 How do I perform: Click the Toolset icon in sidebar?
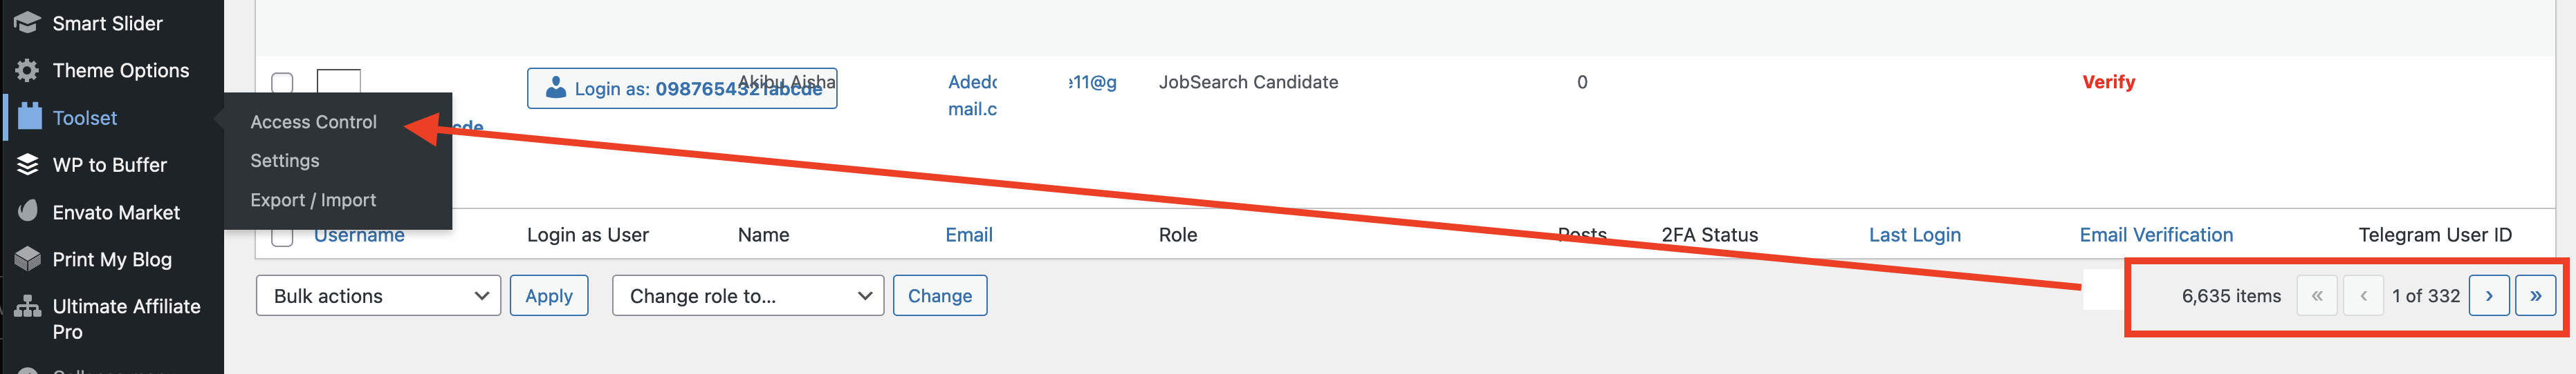pos(30,117)
